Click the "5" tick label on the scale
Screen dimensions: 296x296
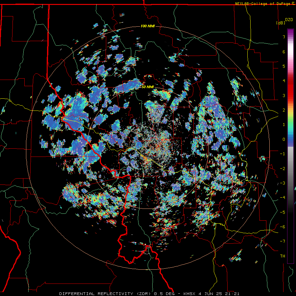pyautogui.click(x=284, y=66)
